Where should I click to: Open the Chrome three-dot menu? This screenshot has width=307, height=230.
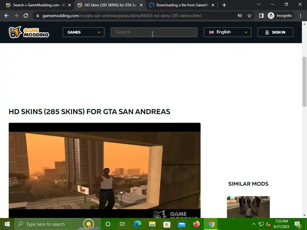[x=300, y=16]
